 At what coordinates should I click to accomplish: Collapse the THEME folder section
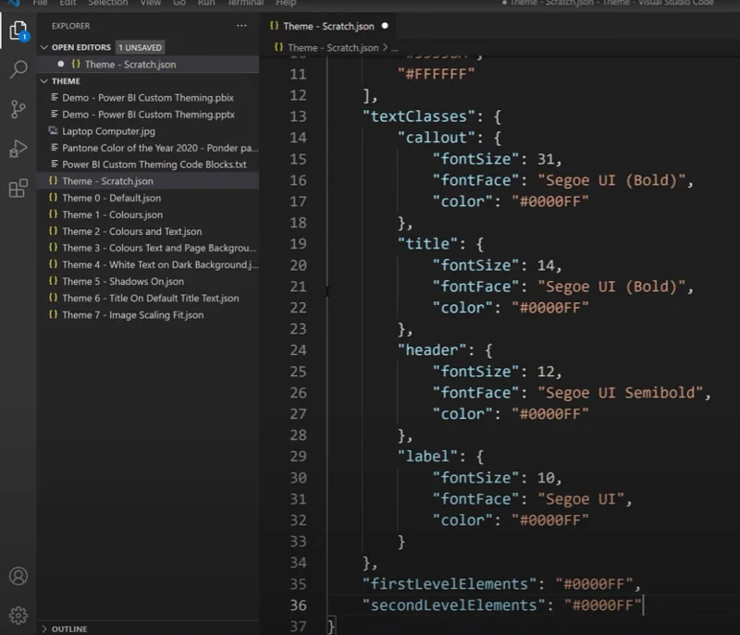click(x=44, y=81)
